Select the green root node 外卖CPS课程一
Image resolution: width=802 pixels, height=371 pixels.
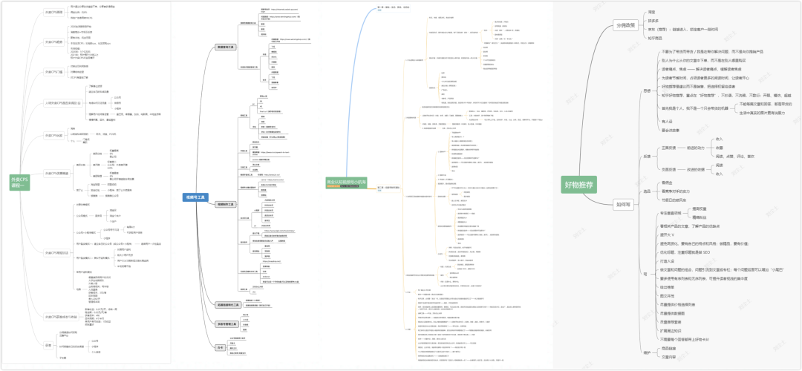coord(21,183)
